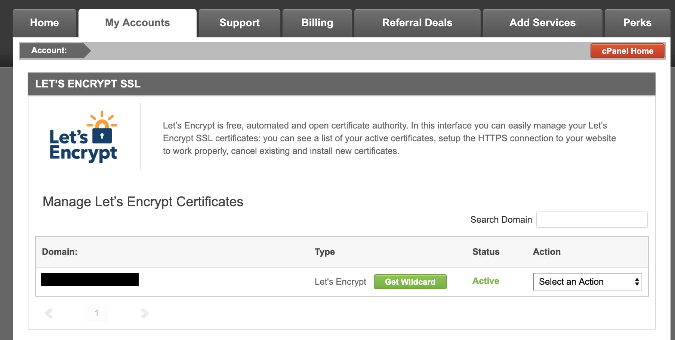Switch to the Perks tab

click(637, 22)
